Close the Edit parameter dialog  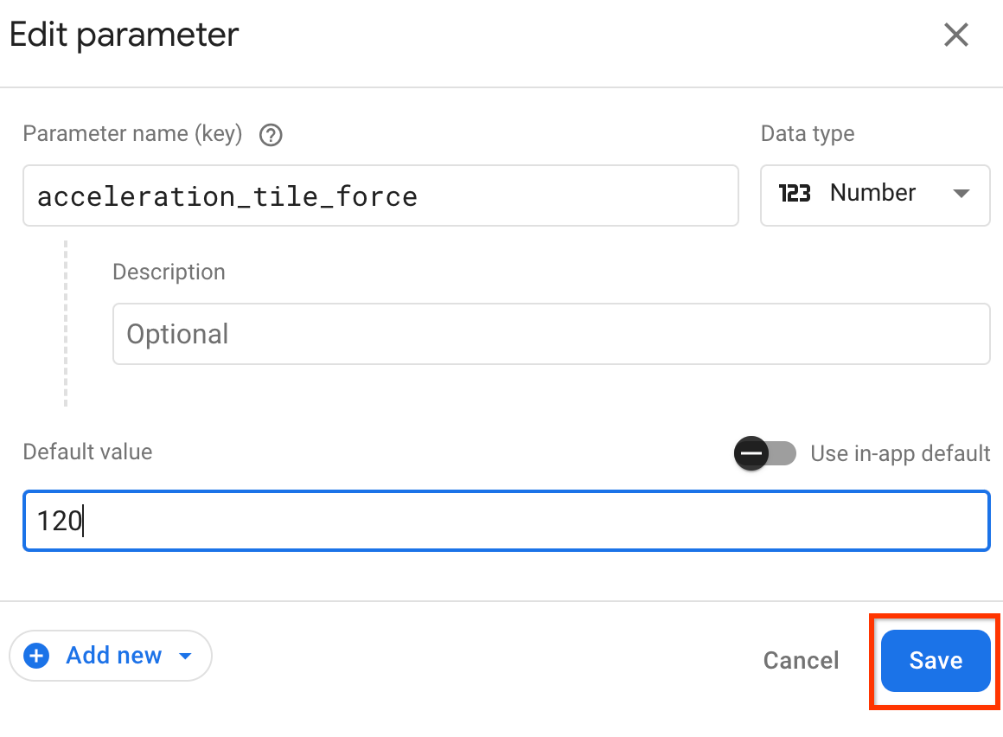coord(955,35)
